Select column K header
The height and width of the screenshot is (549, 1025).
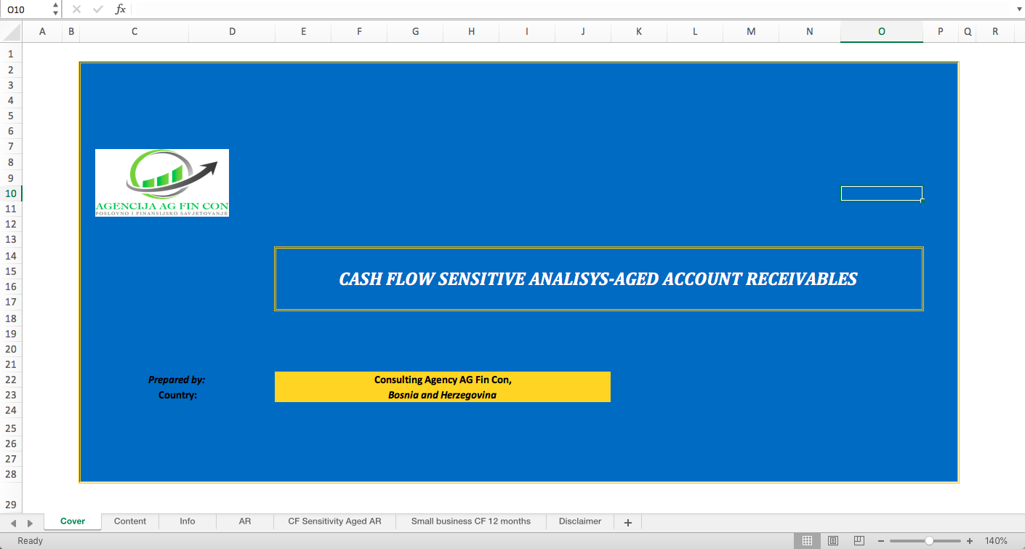[x=638, y=31]
